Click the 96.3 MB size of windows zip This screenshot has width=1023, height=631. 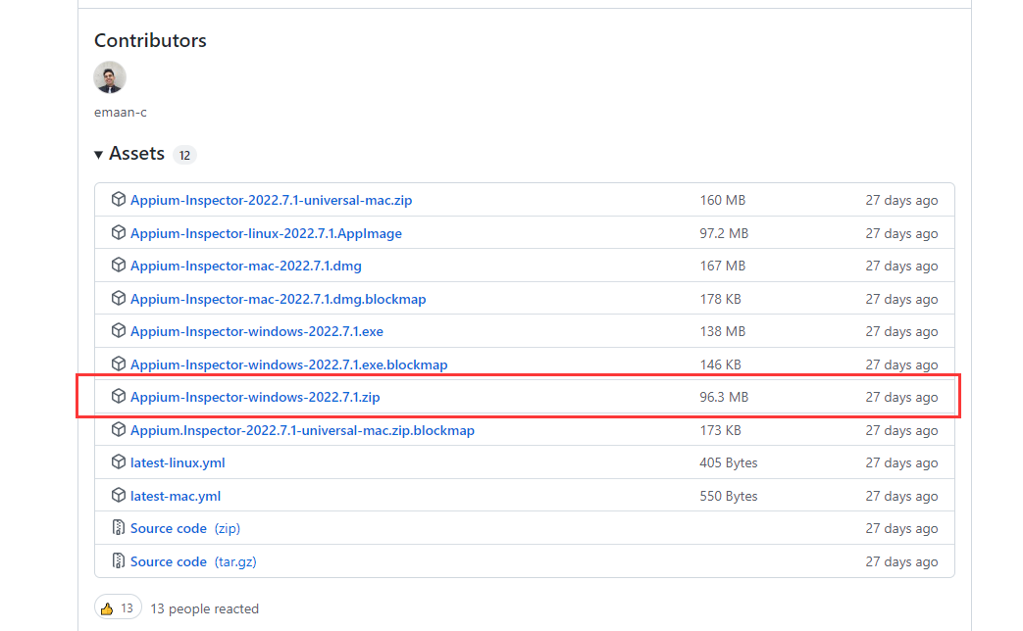click(724, 397)
